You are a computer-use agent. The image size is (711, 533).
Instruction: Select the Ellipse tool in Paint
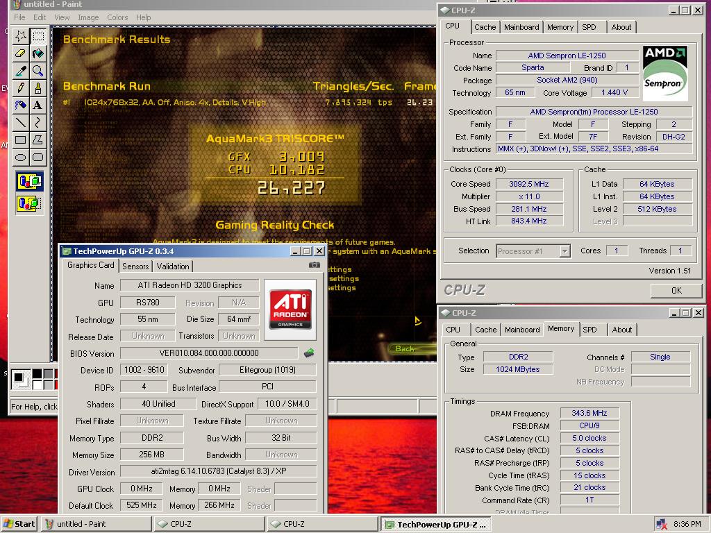[x=21, y=157]
